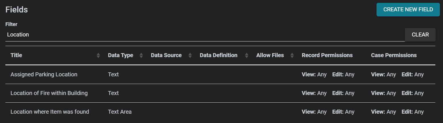Click the Text Area data type cell
The height and width of the screenshot is (123, 443).
tap(120, 112)
